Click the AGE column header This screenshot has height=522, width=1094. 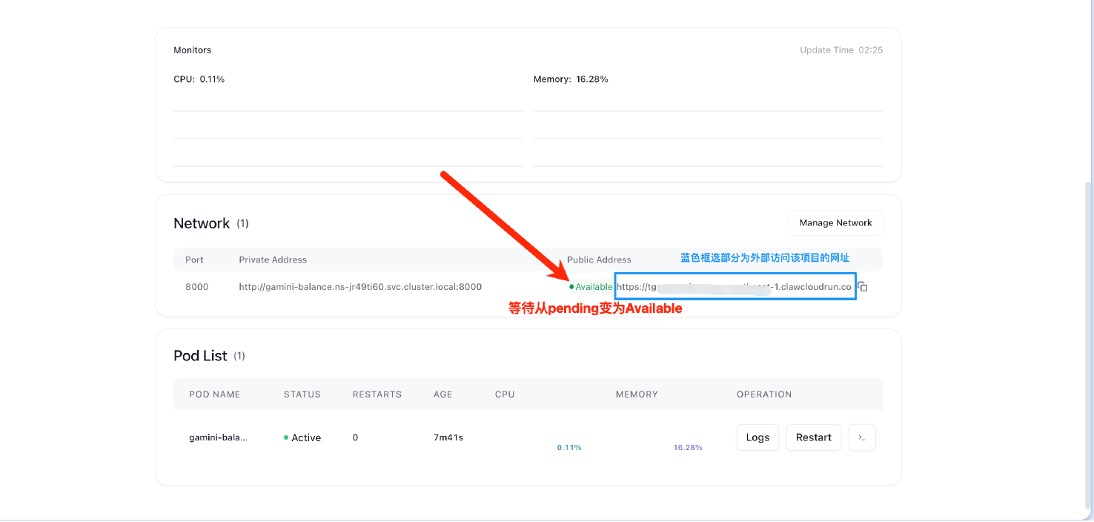[x=443, y=394]
